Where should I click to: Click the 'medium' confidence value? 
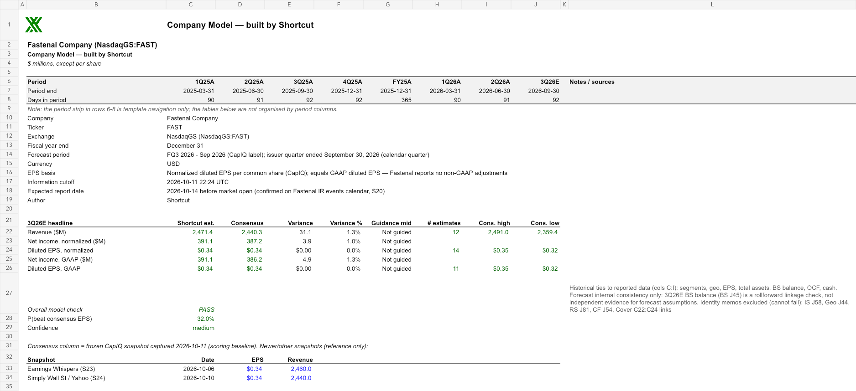tap(204, 328)
